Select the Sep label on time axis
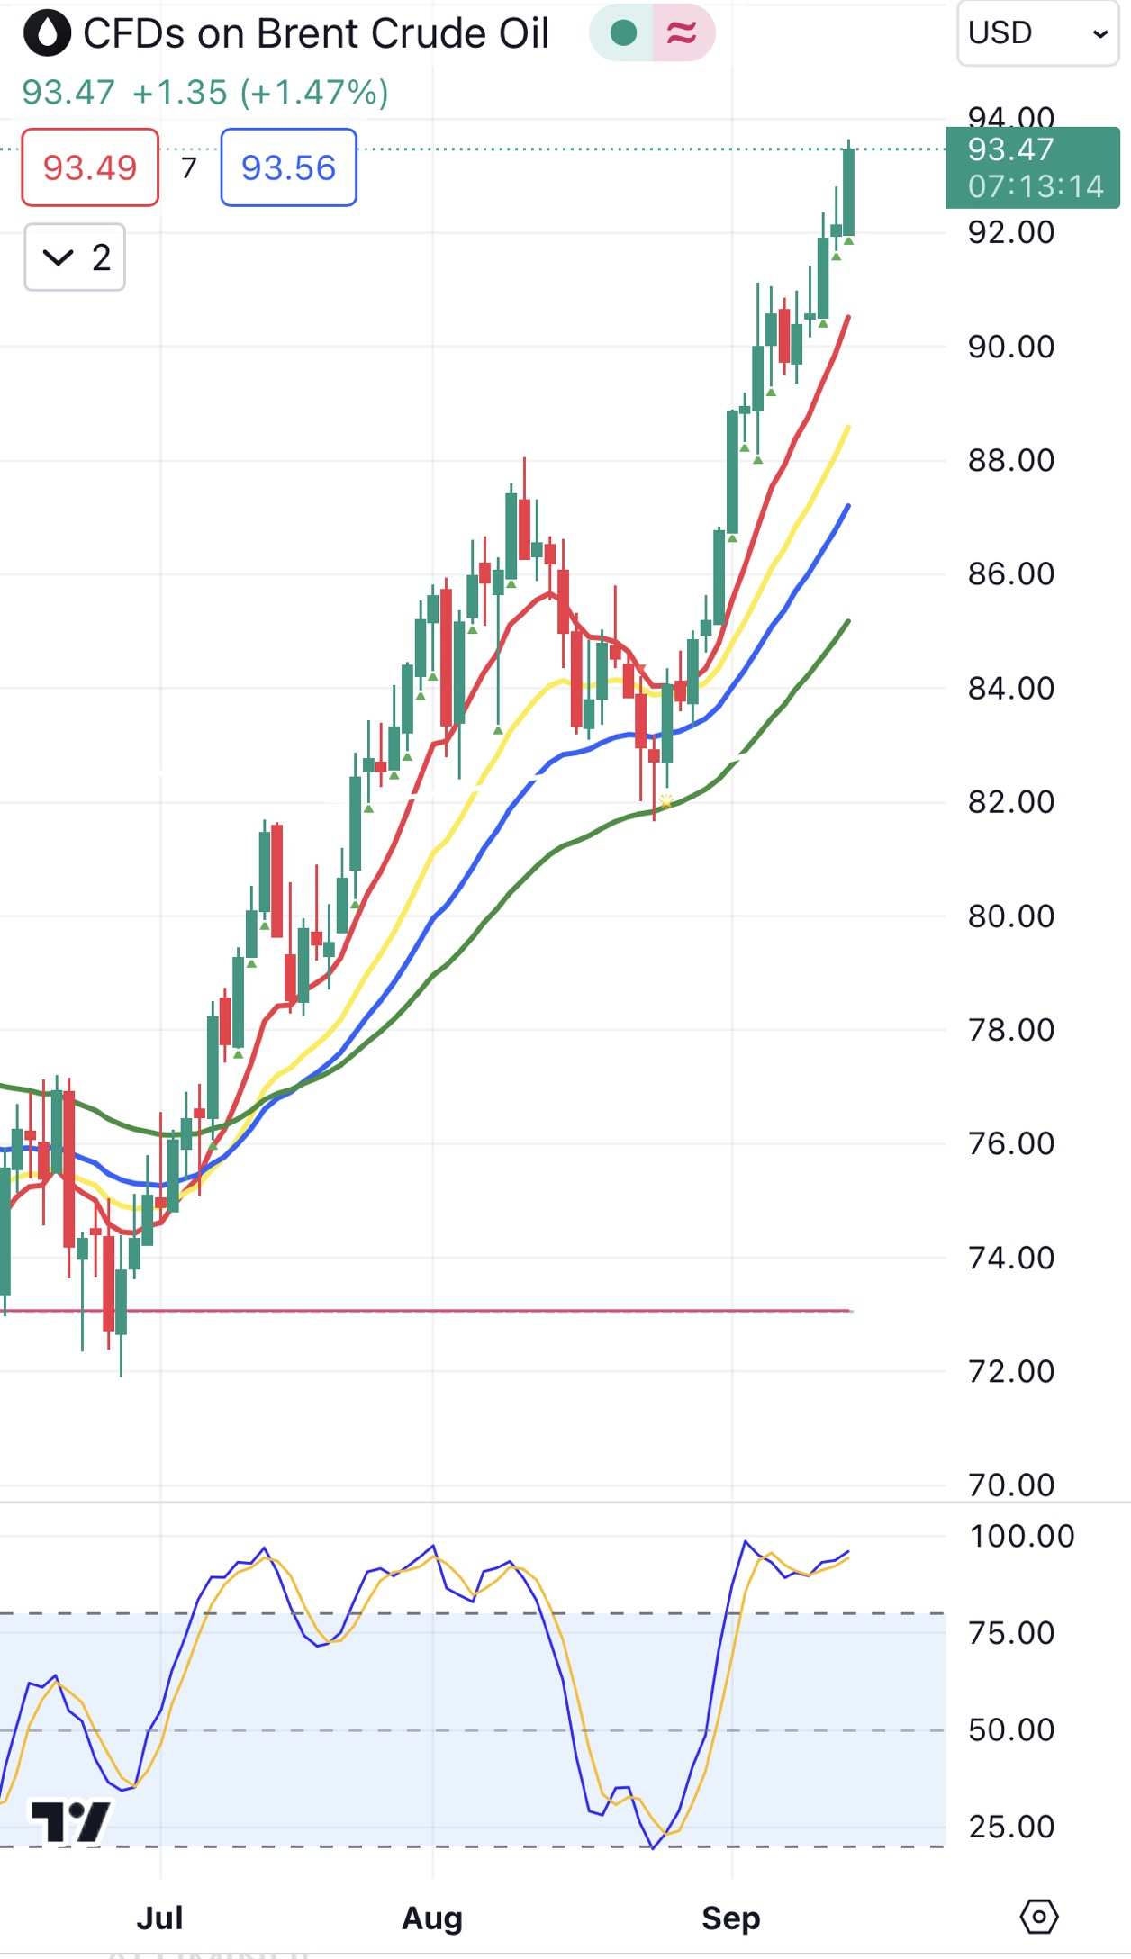Screen dimensions: 1131x1959 pyautogui.click(x=731, y=1918)
